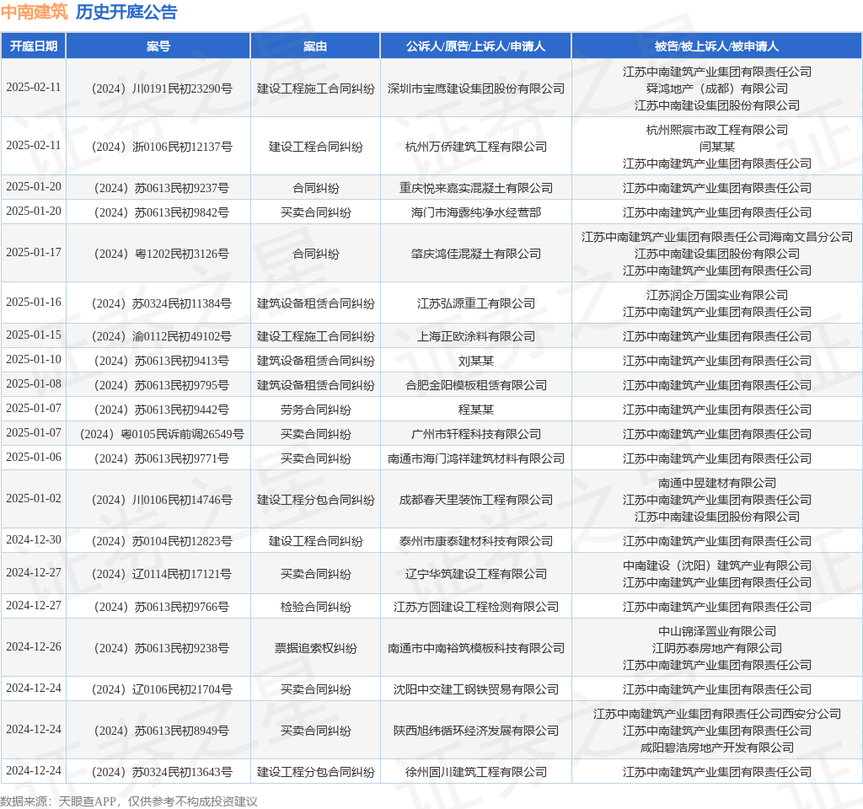Click the case cause 票据追索权纠纷
Image resolution: width=863 pixels, height=809 pixels.
[x=315, y=648]
